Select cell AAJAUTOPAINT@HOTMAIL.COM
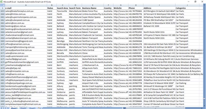Screen dimensions: 206x109 click(x=26, y=89)
